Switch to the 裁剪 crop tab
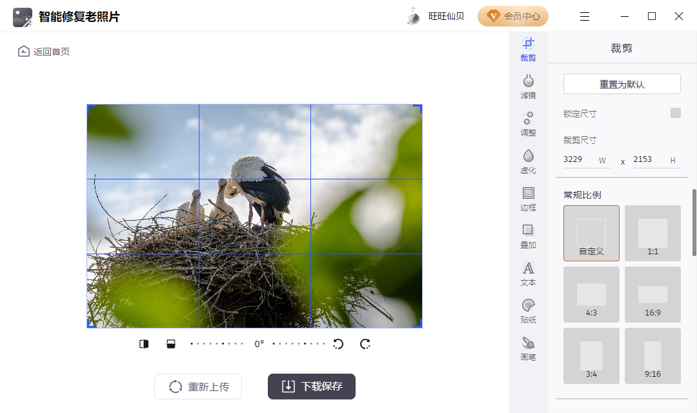Viewport: 697px width, 413px height. point(528,49)
